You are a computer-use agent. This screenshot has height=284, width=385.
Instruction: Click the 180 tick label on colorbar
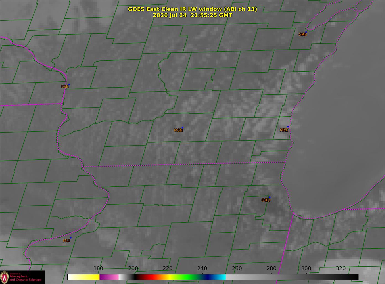98,269
